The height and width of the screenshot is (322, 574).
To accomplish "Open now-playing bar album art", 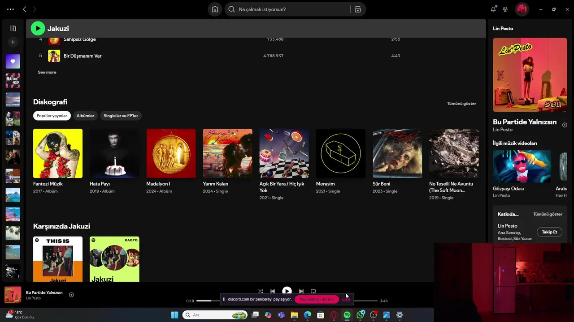I will (13, 295).
